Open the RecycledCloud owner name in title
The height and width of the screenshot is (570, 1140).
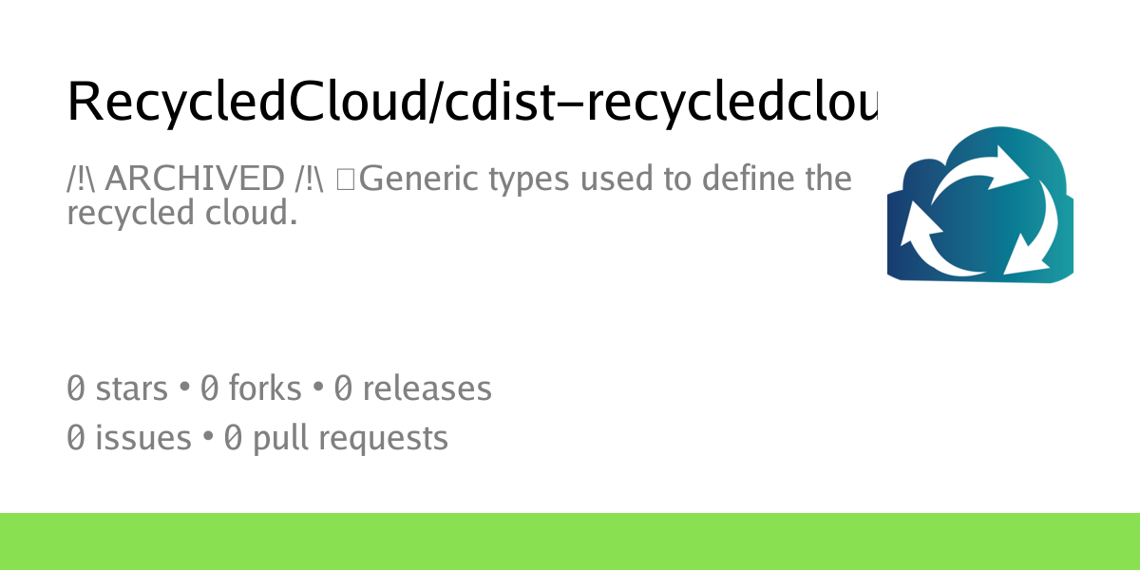click(x=243, y=101)
